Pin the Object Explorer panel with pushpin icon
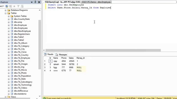Image resolution: width=177 pixels, height=99 pixels. [x=35, y=2]
